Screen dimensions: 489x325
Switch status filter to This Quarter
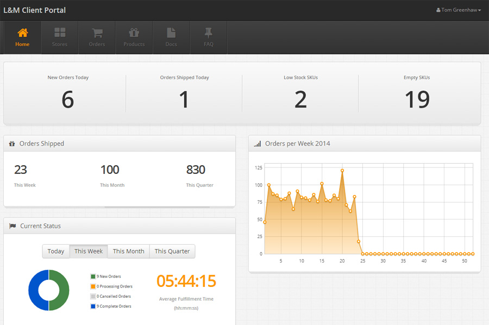click(x=172, y=251)
